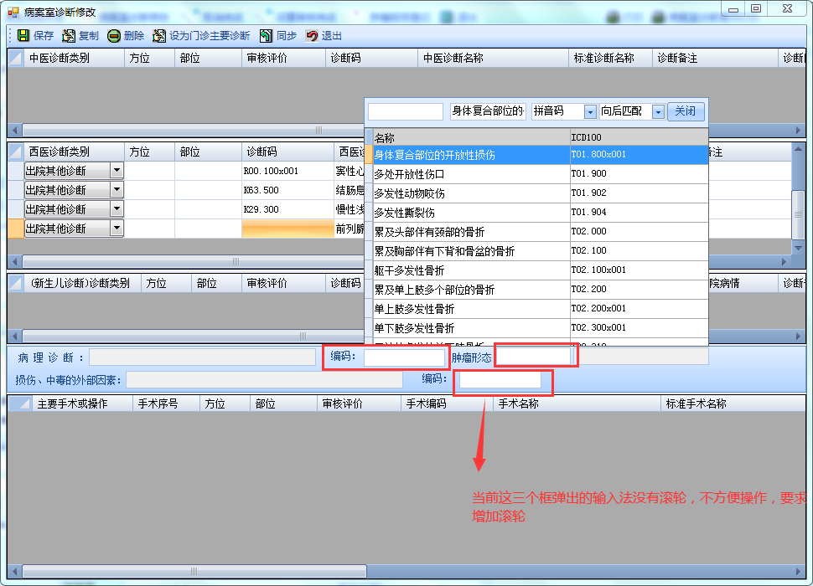813x586 pixels.
Task: Click the highlighted orange diagnosis code cell
Action: coord(287,229)
